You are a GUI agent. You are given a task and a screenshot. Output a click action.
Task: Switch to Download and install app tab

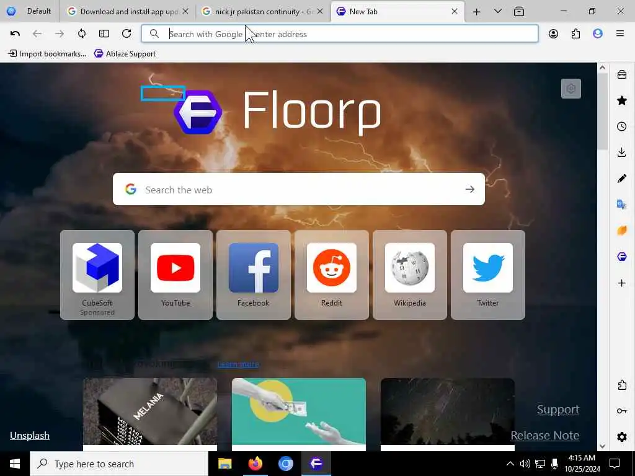[x=127, y=11]
